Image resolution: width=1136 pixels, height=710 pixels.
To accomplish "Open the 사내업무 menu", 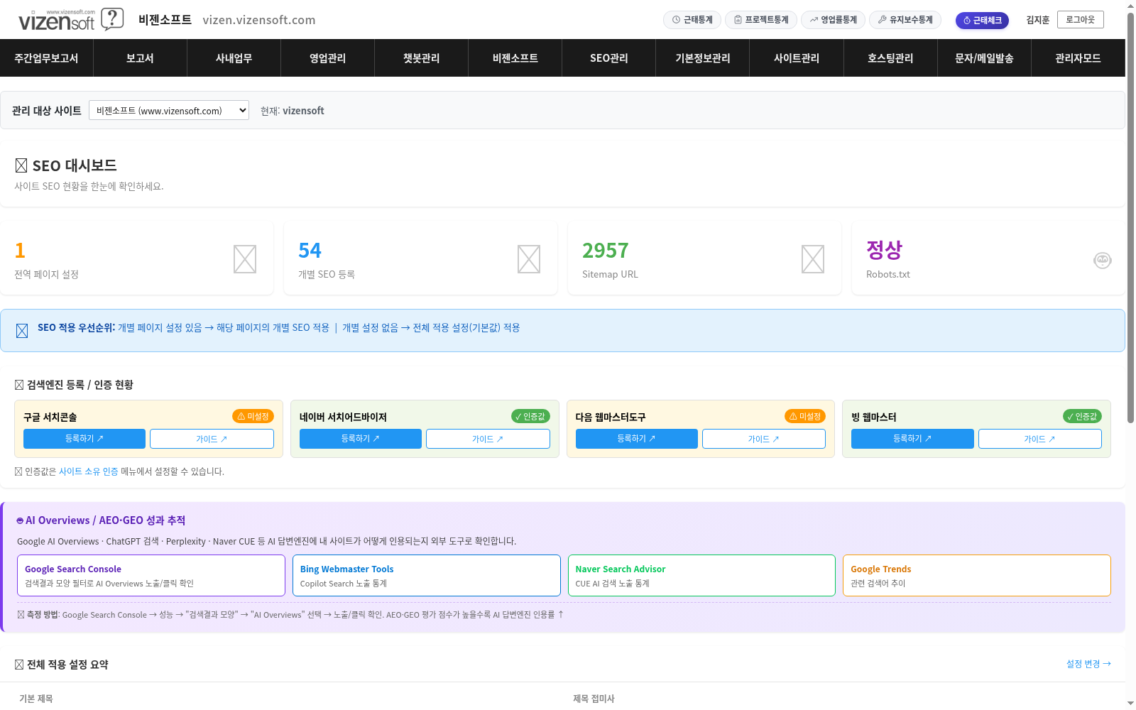I will pyautogui.click(x=234, y=58).
